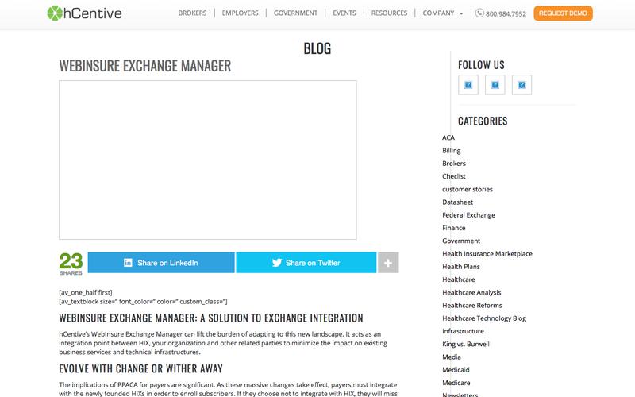Expand the Company dropdown arrow
The image size is (635, 397).
(x=461, y=13)
